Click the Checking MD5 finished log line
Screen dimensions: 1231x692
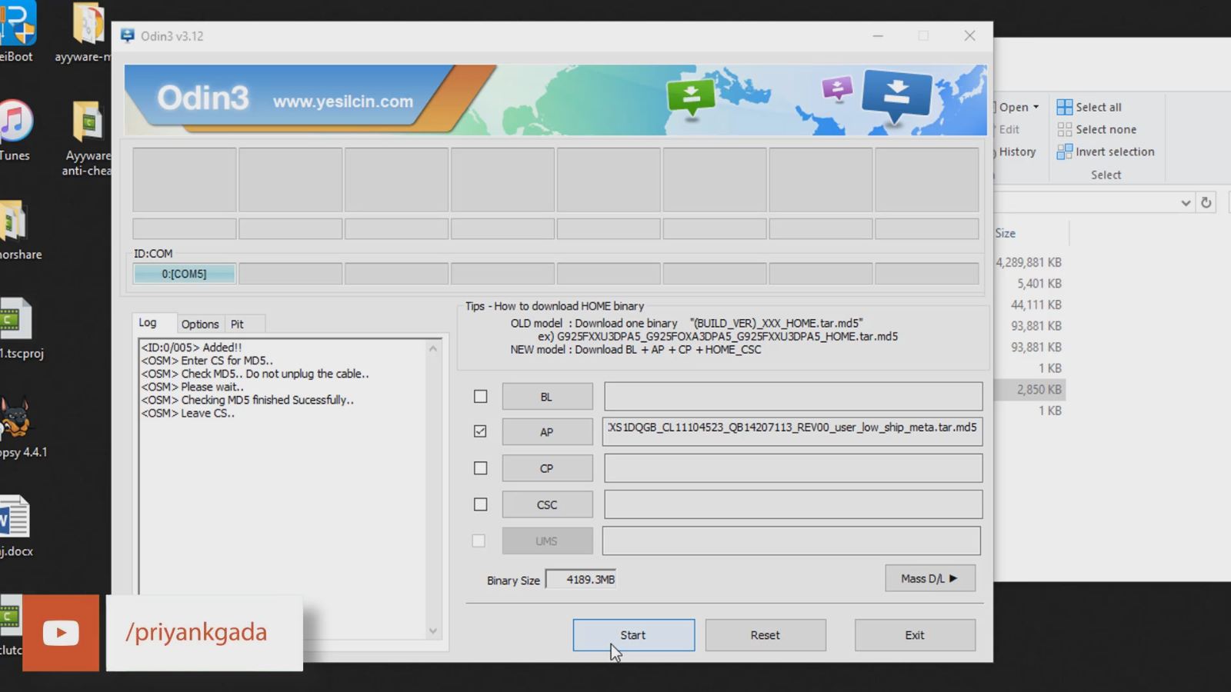[x=247, y=400]
